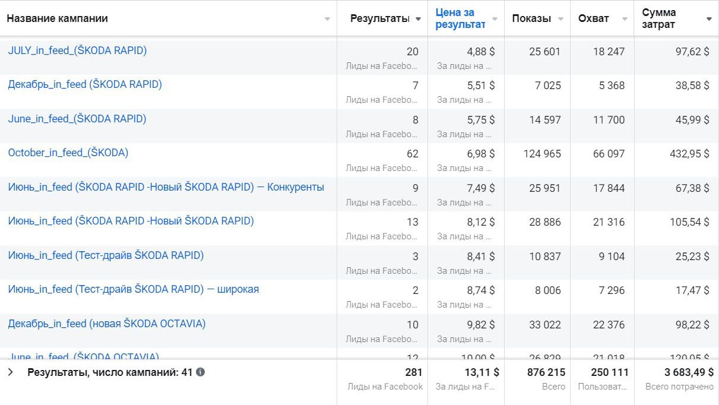Open the Тест-драйв ŠKODA RAPID — широкая campaign

point(134,289)
